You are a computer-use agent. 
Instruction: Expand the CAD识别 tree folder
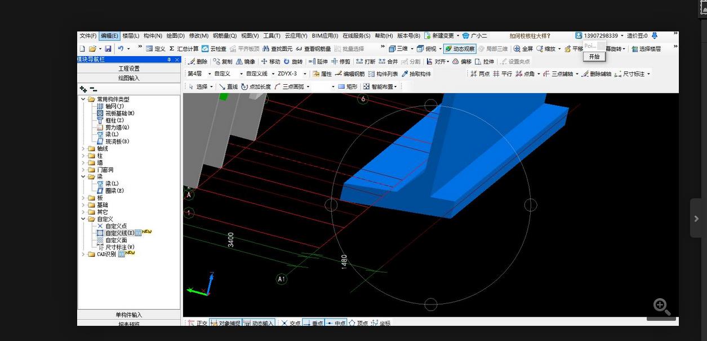[83, 254]
